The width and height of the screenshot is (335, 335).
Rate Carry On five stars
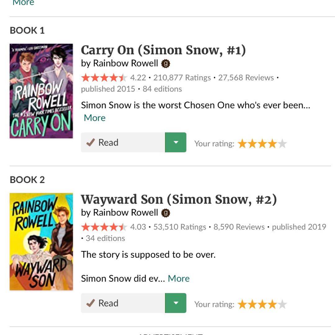click(x=282, y=144)
